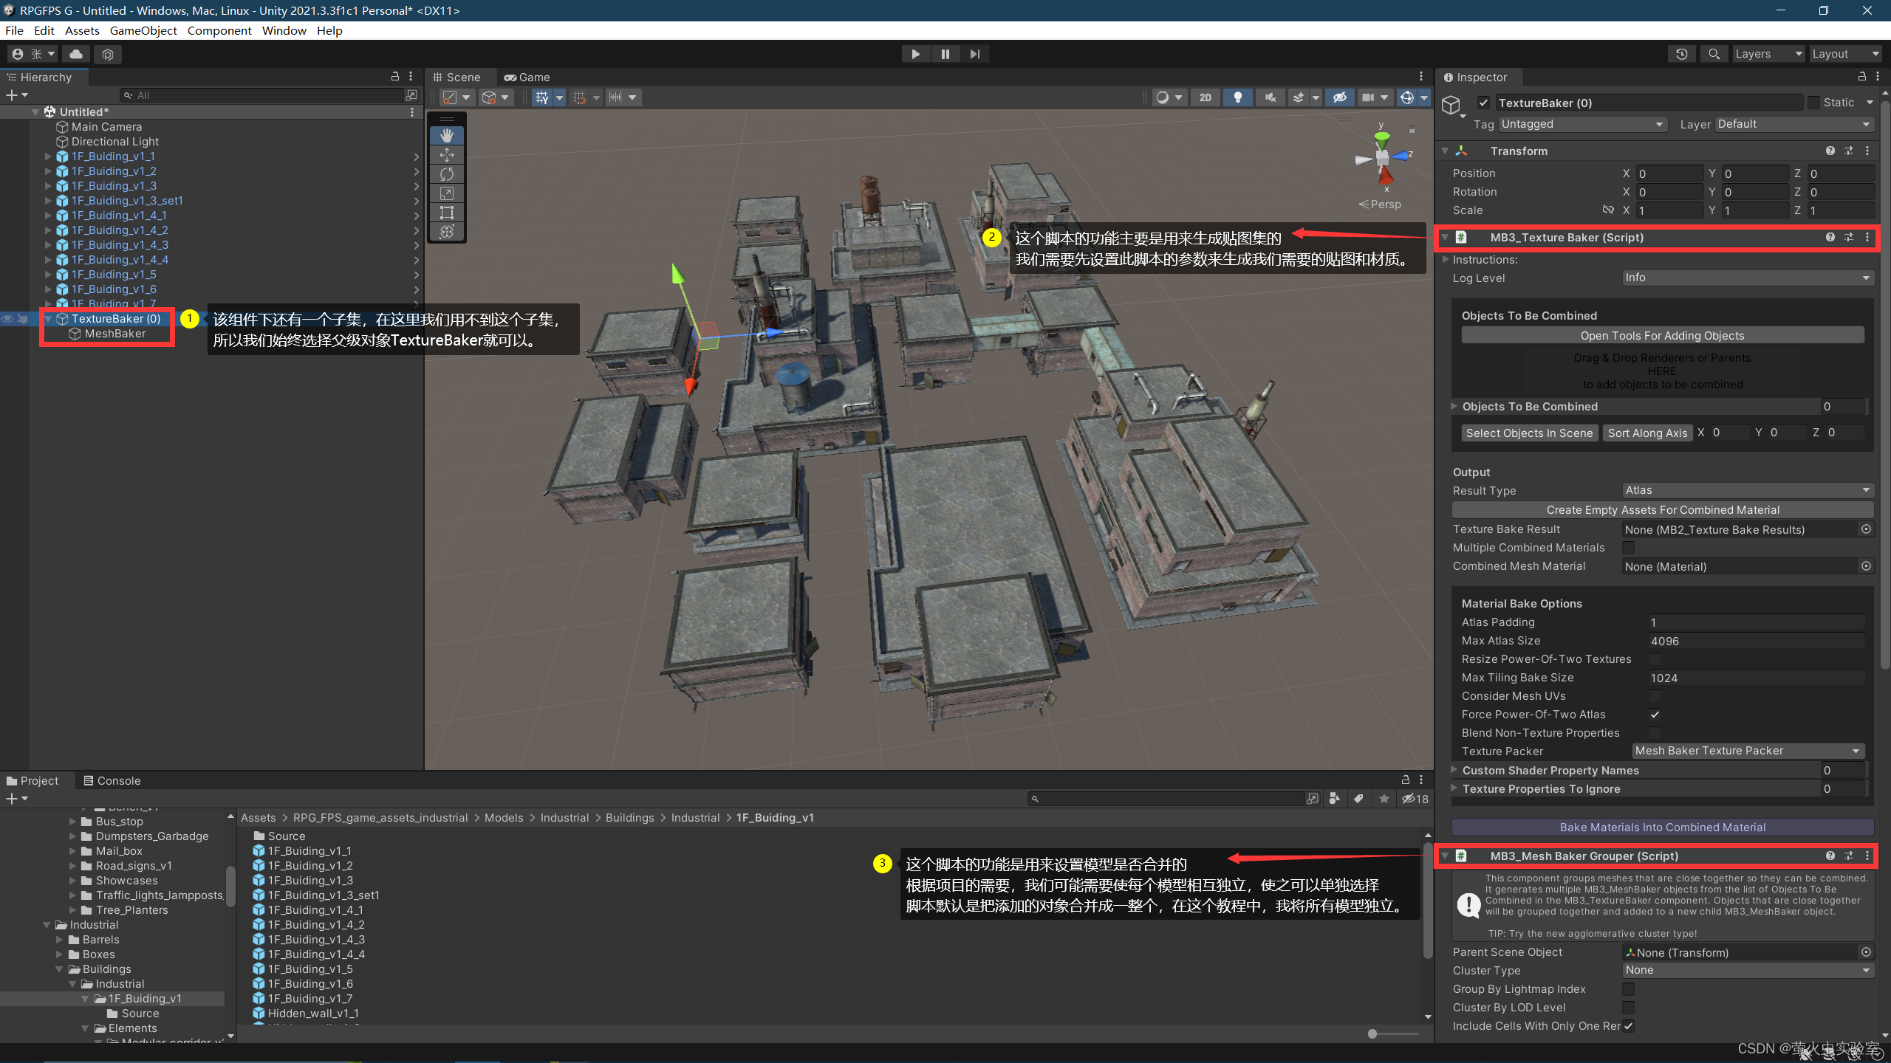Open Undo History clock icon
1891x1063 pixels.
coord(1682,54)
